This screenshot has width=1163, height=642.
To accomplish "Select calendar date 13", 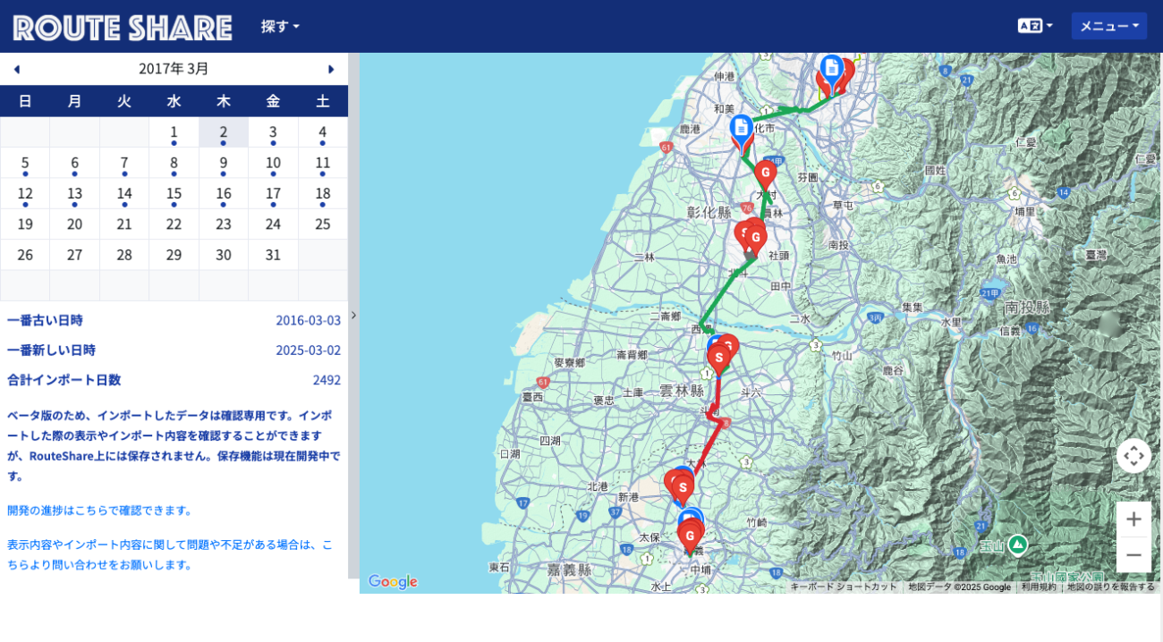I will click(74, 193).
